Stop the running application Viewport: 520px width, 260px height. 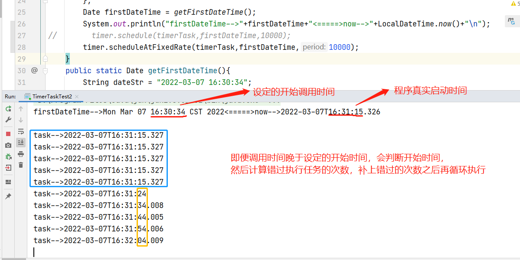[x=8, y=133]
